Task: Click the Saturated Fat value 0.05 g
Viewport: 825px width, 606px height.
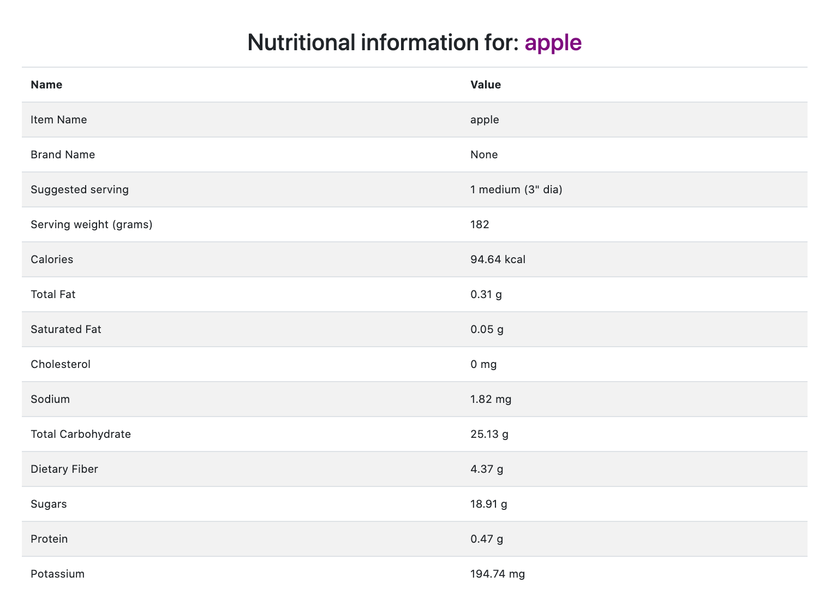Action: point(487,329)
